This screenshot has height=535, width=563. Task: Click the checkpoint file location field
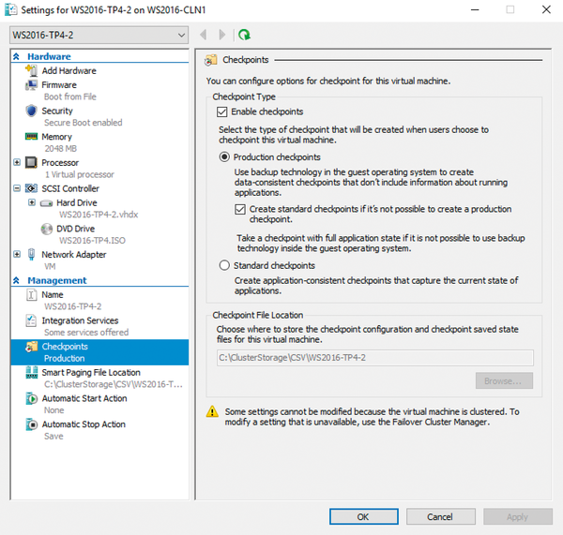374,358
